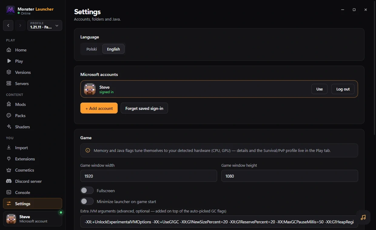Click the 'signed in' status text

tap(106, 92)
